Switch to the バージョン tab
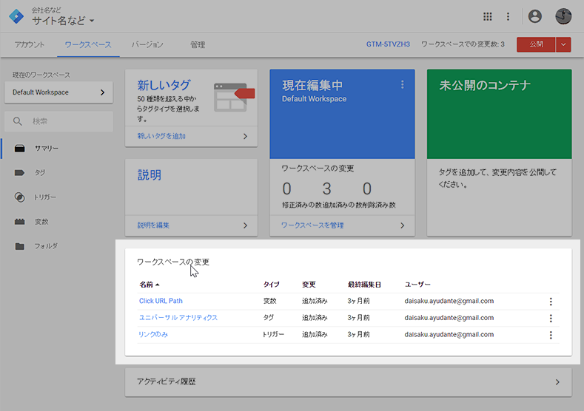Screen dimensions: 584x411 [147, 44]
